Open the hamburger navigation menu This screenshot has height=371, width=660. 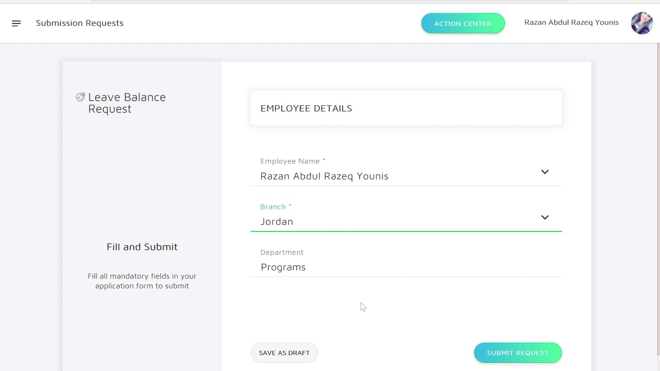point(16,23)
